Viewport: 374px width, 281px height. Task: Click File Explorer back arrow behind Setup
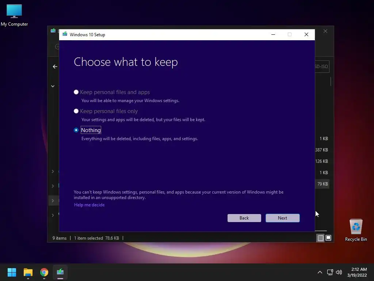[x=55, y=67]
